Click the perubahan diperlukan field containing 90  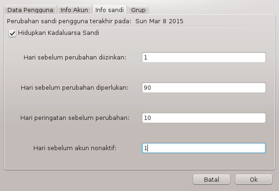(204, 87)
